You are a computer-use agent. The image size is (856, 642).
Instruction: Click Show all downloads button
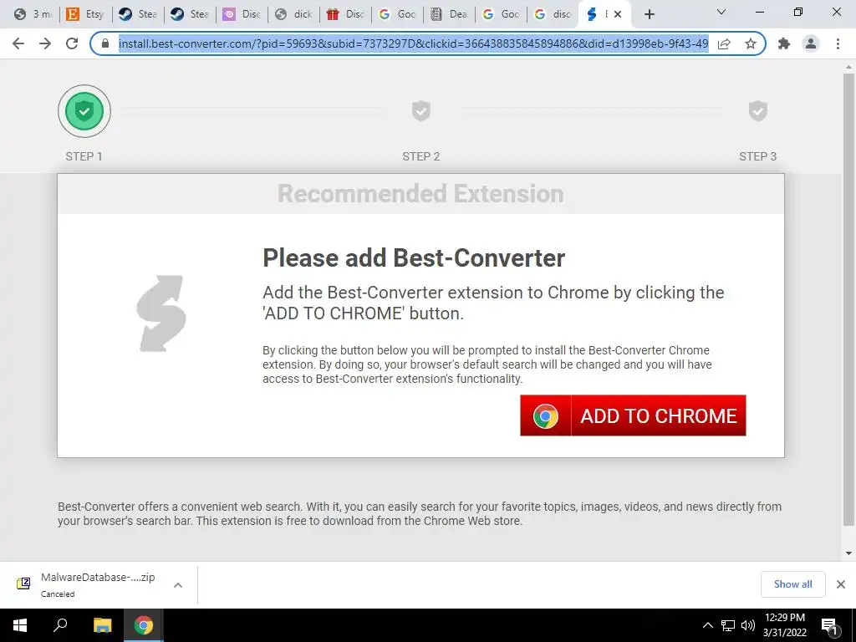pyautogui.click(x=792, y=584)
